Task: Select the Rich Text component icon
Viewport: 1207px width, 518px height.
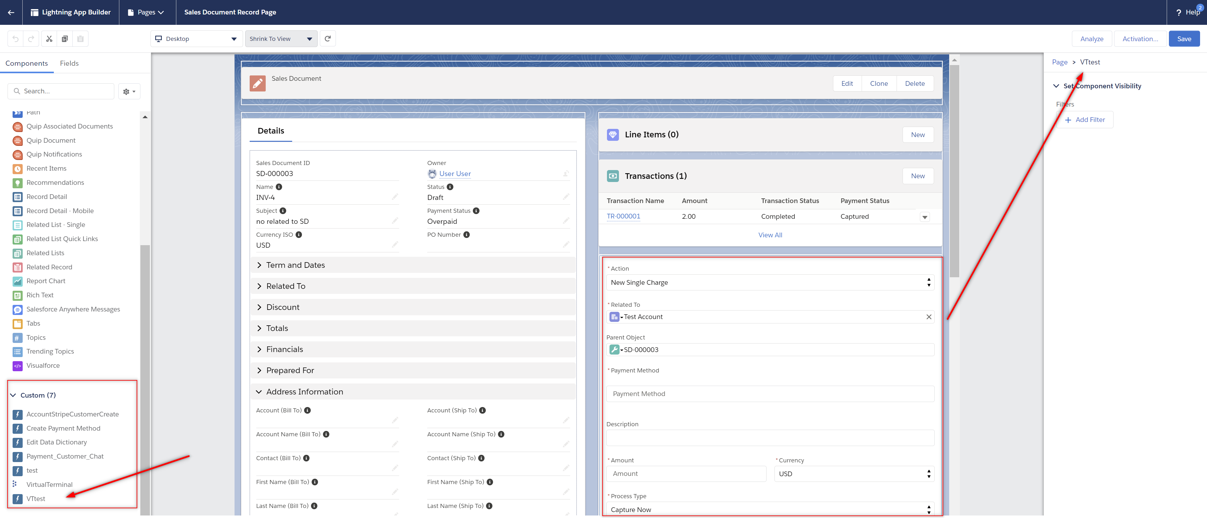Action: coord(17,295)
